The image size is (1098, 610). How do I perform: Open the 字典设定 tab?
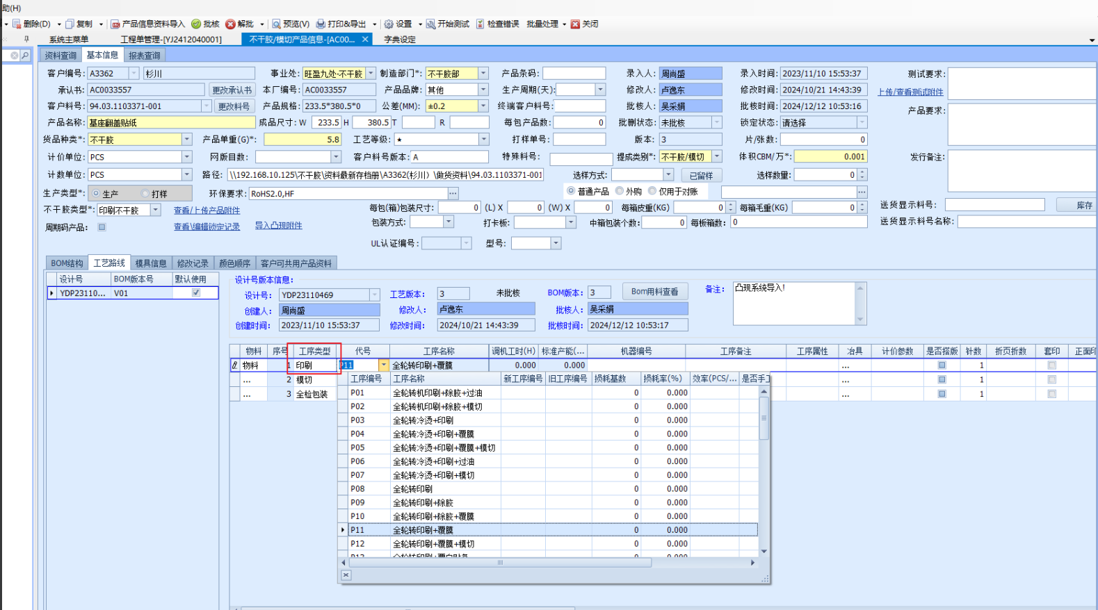(x=400, y=40)
